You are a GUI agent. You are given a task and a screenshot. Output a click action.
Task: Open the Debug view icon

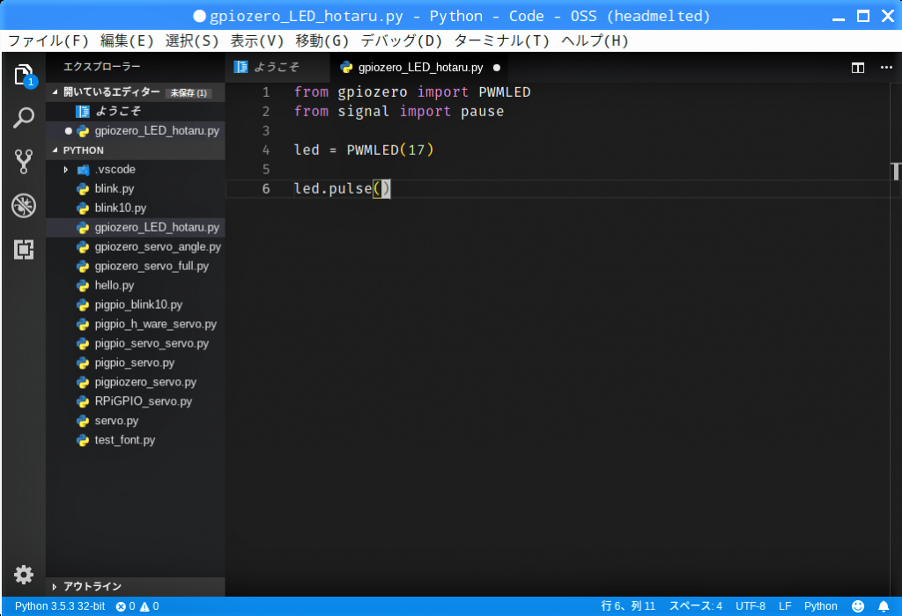pos(24,206)
